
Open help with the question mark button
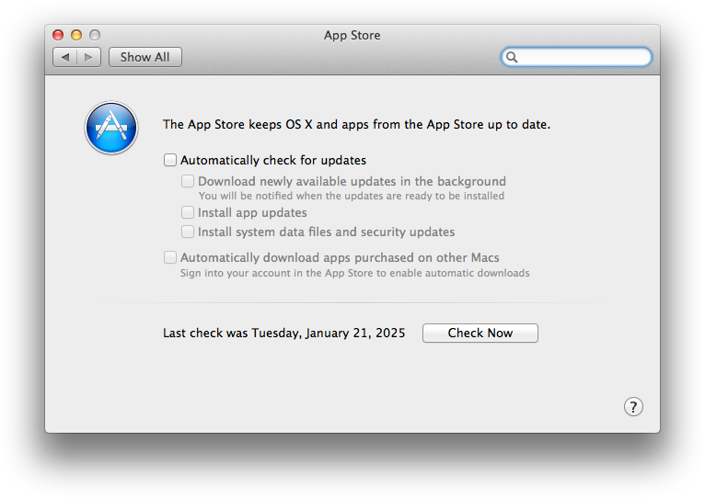point(633,407)
